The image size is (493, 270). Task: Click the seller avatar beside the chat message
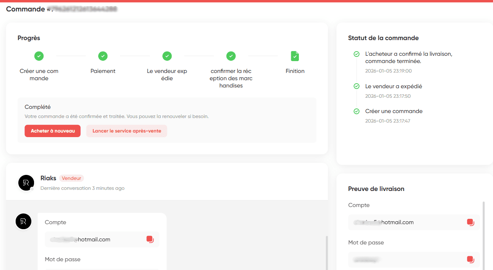pyautogui.click(x=23, y=221)
